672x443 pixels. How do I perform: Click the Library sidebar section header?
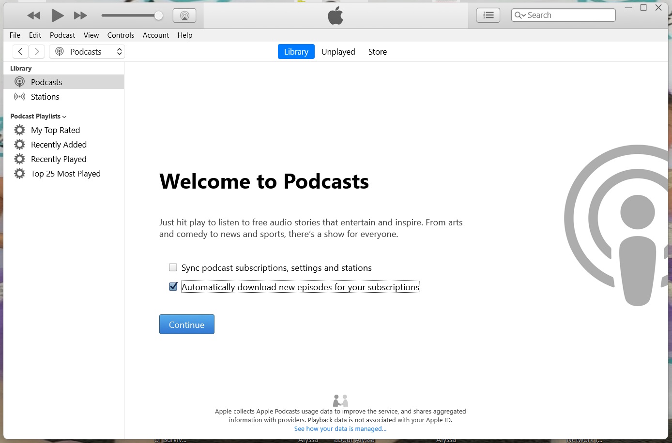[x=21, y=68]
